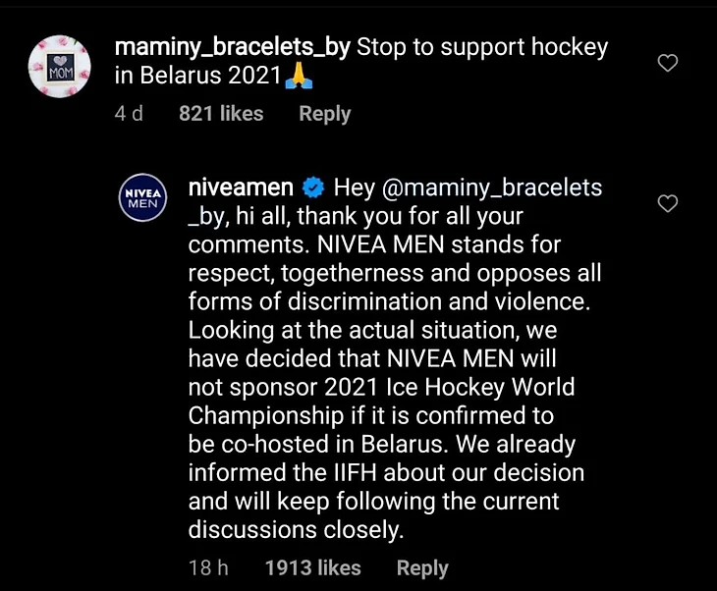This screenshot has width=717, height=591.
Task: Show who gave the 1913 likes
Action: pos(312,568)
